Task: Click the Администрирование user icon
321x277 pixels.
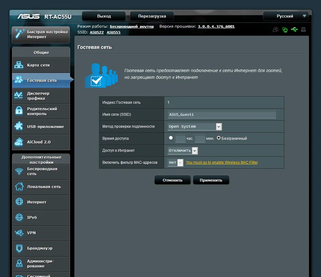Action: point(19,263)
